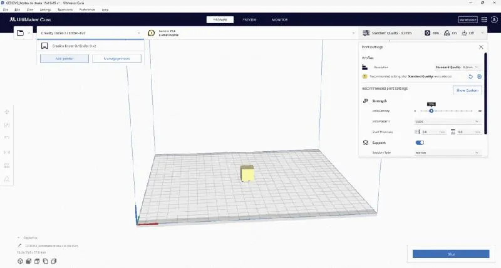The width and height of the screenshot is (501, 268).
Task: Click the Strength section icon
Action: pyautogui.click(x=366, y=101)
